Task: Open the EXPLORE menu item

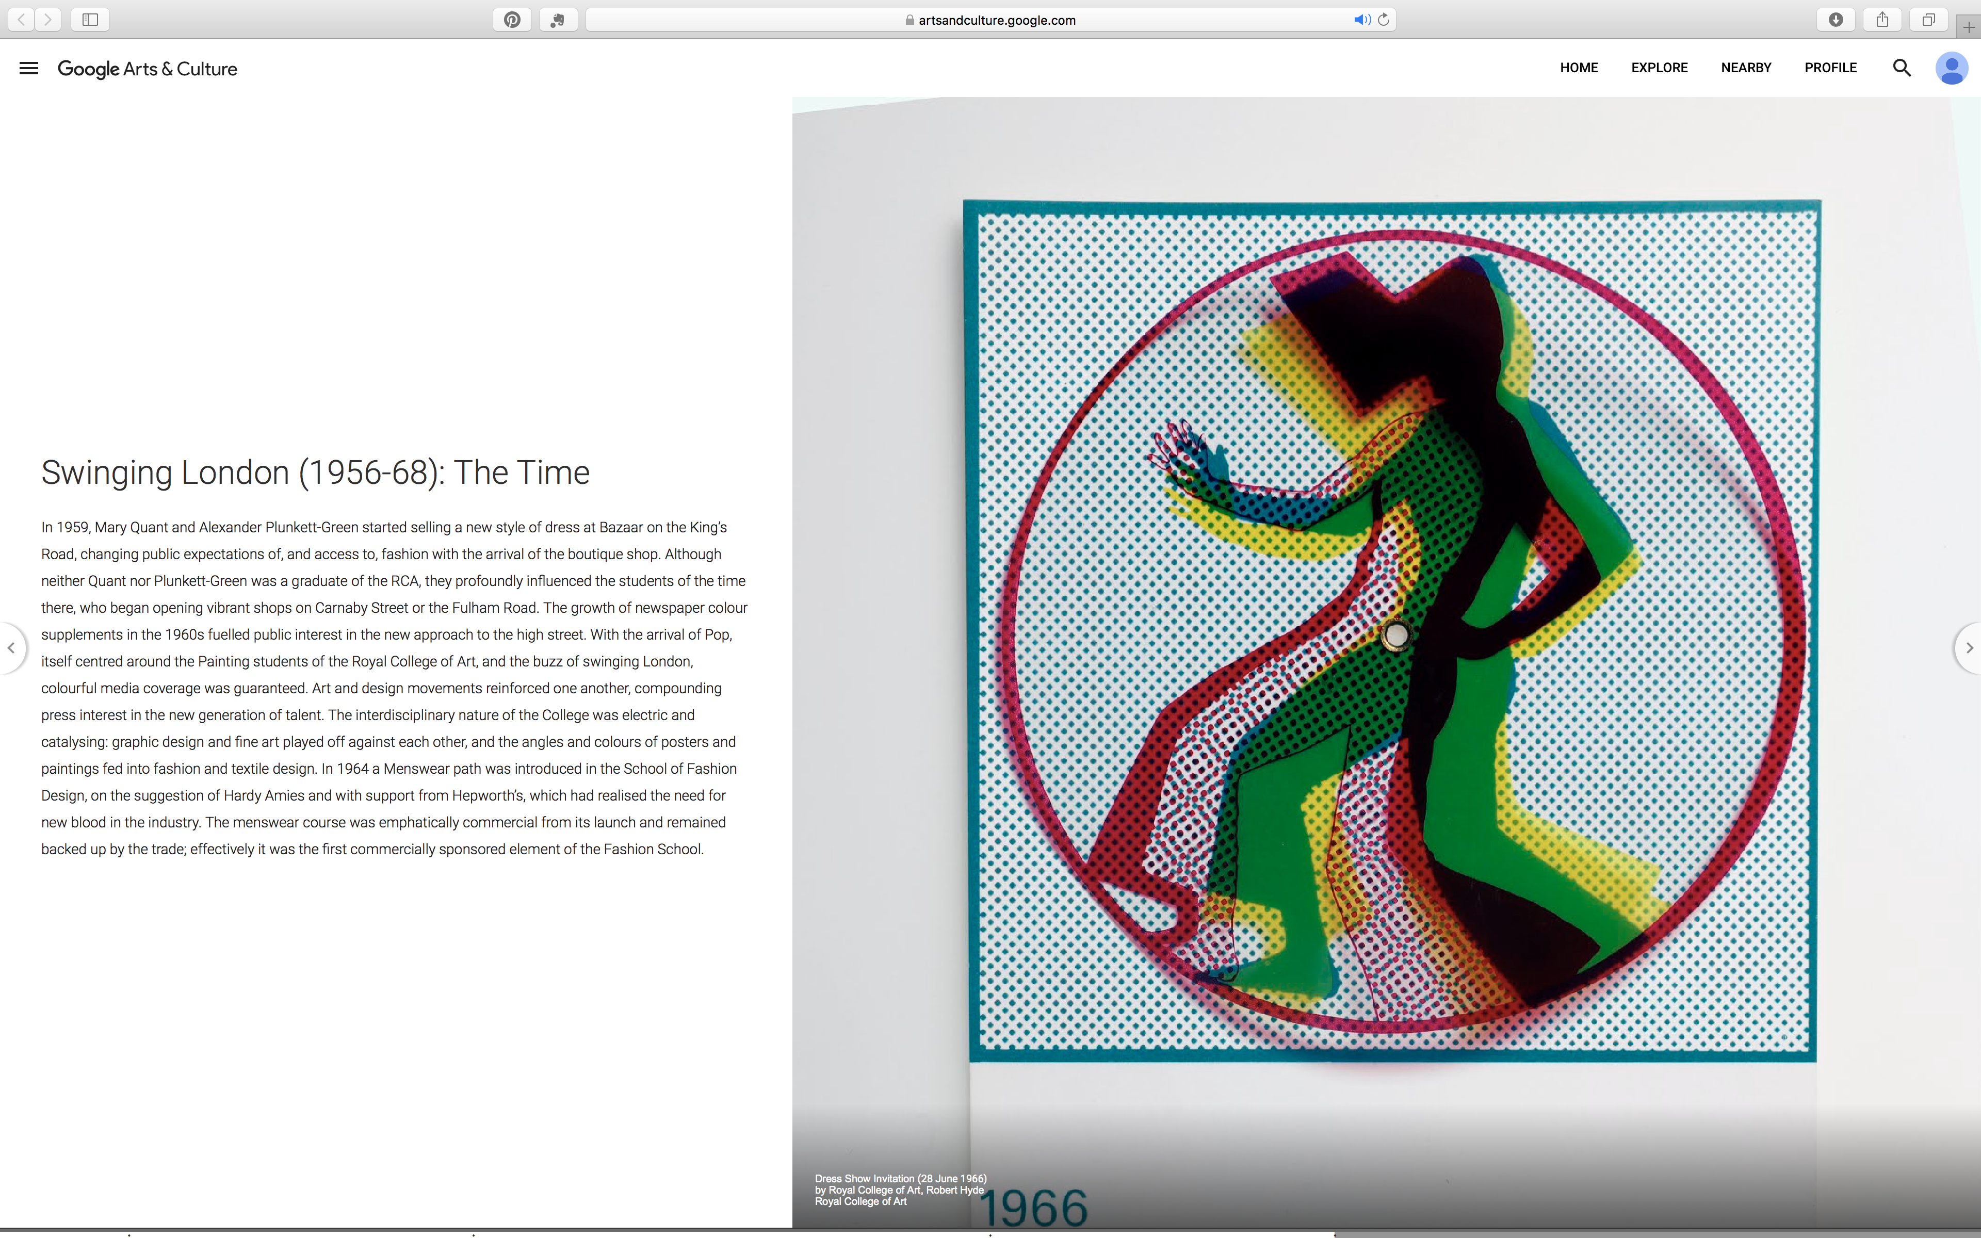Action: [1659, 68]
